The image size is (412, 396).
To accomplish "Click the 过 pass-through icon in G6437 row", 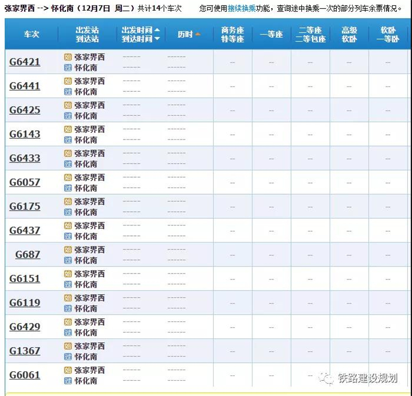I will tap(68, 237).
